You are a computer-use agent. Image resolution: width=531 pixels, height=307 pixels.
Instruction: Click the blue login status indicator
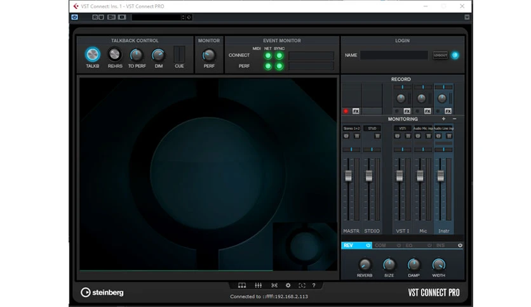click(455, 55)
